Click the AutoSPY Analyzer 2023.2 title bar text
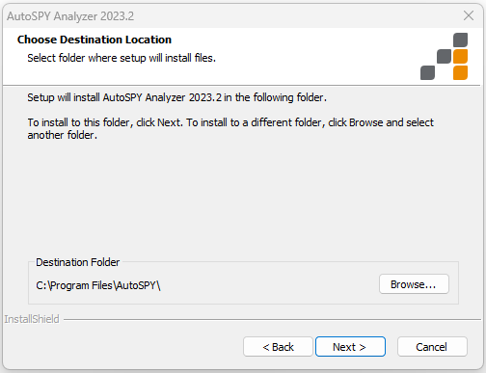 click(x=70, y=16)
